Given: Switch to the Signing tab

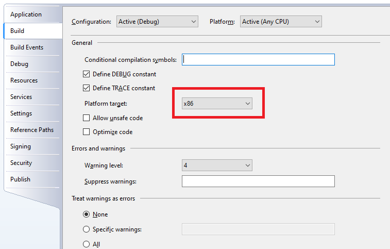Looking at the screenshot, I should (x=21, y=146).
